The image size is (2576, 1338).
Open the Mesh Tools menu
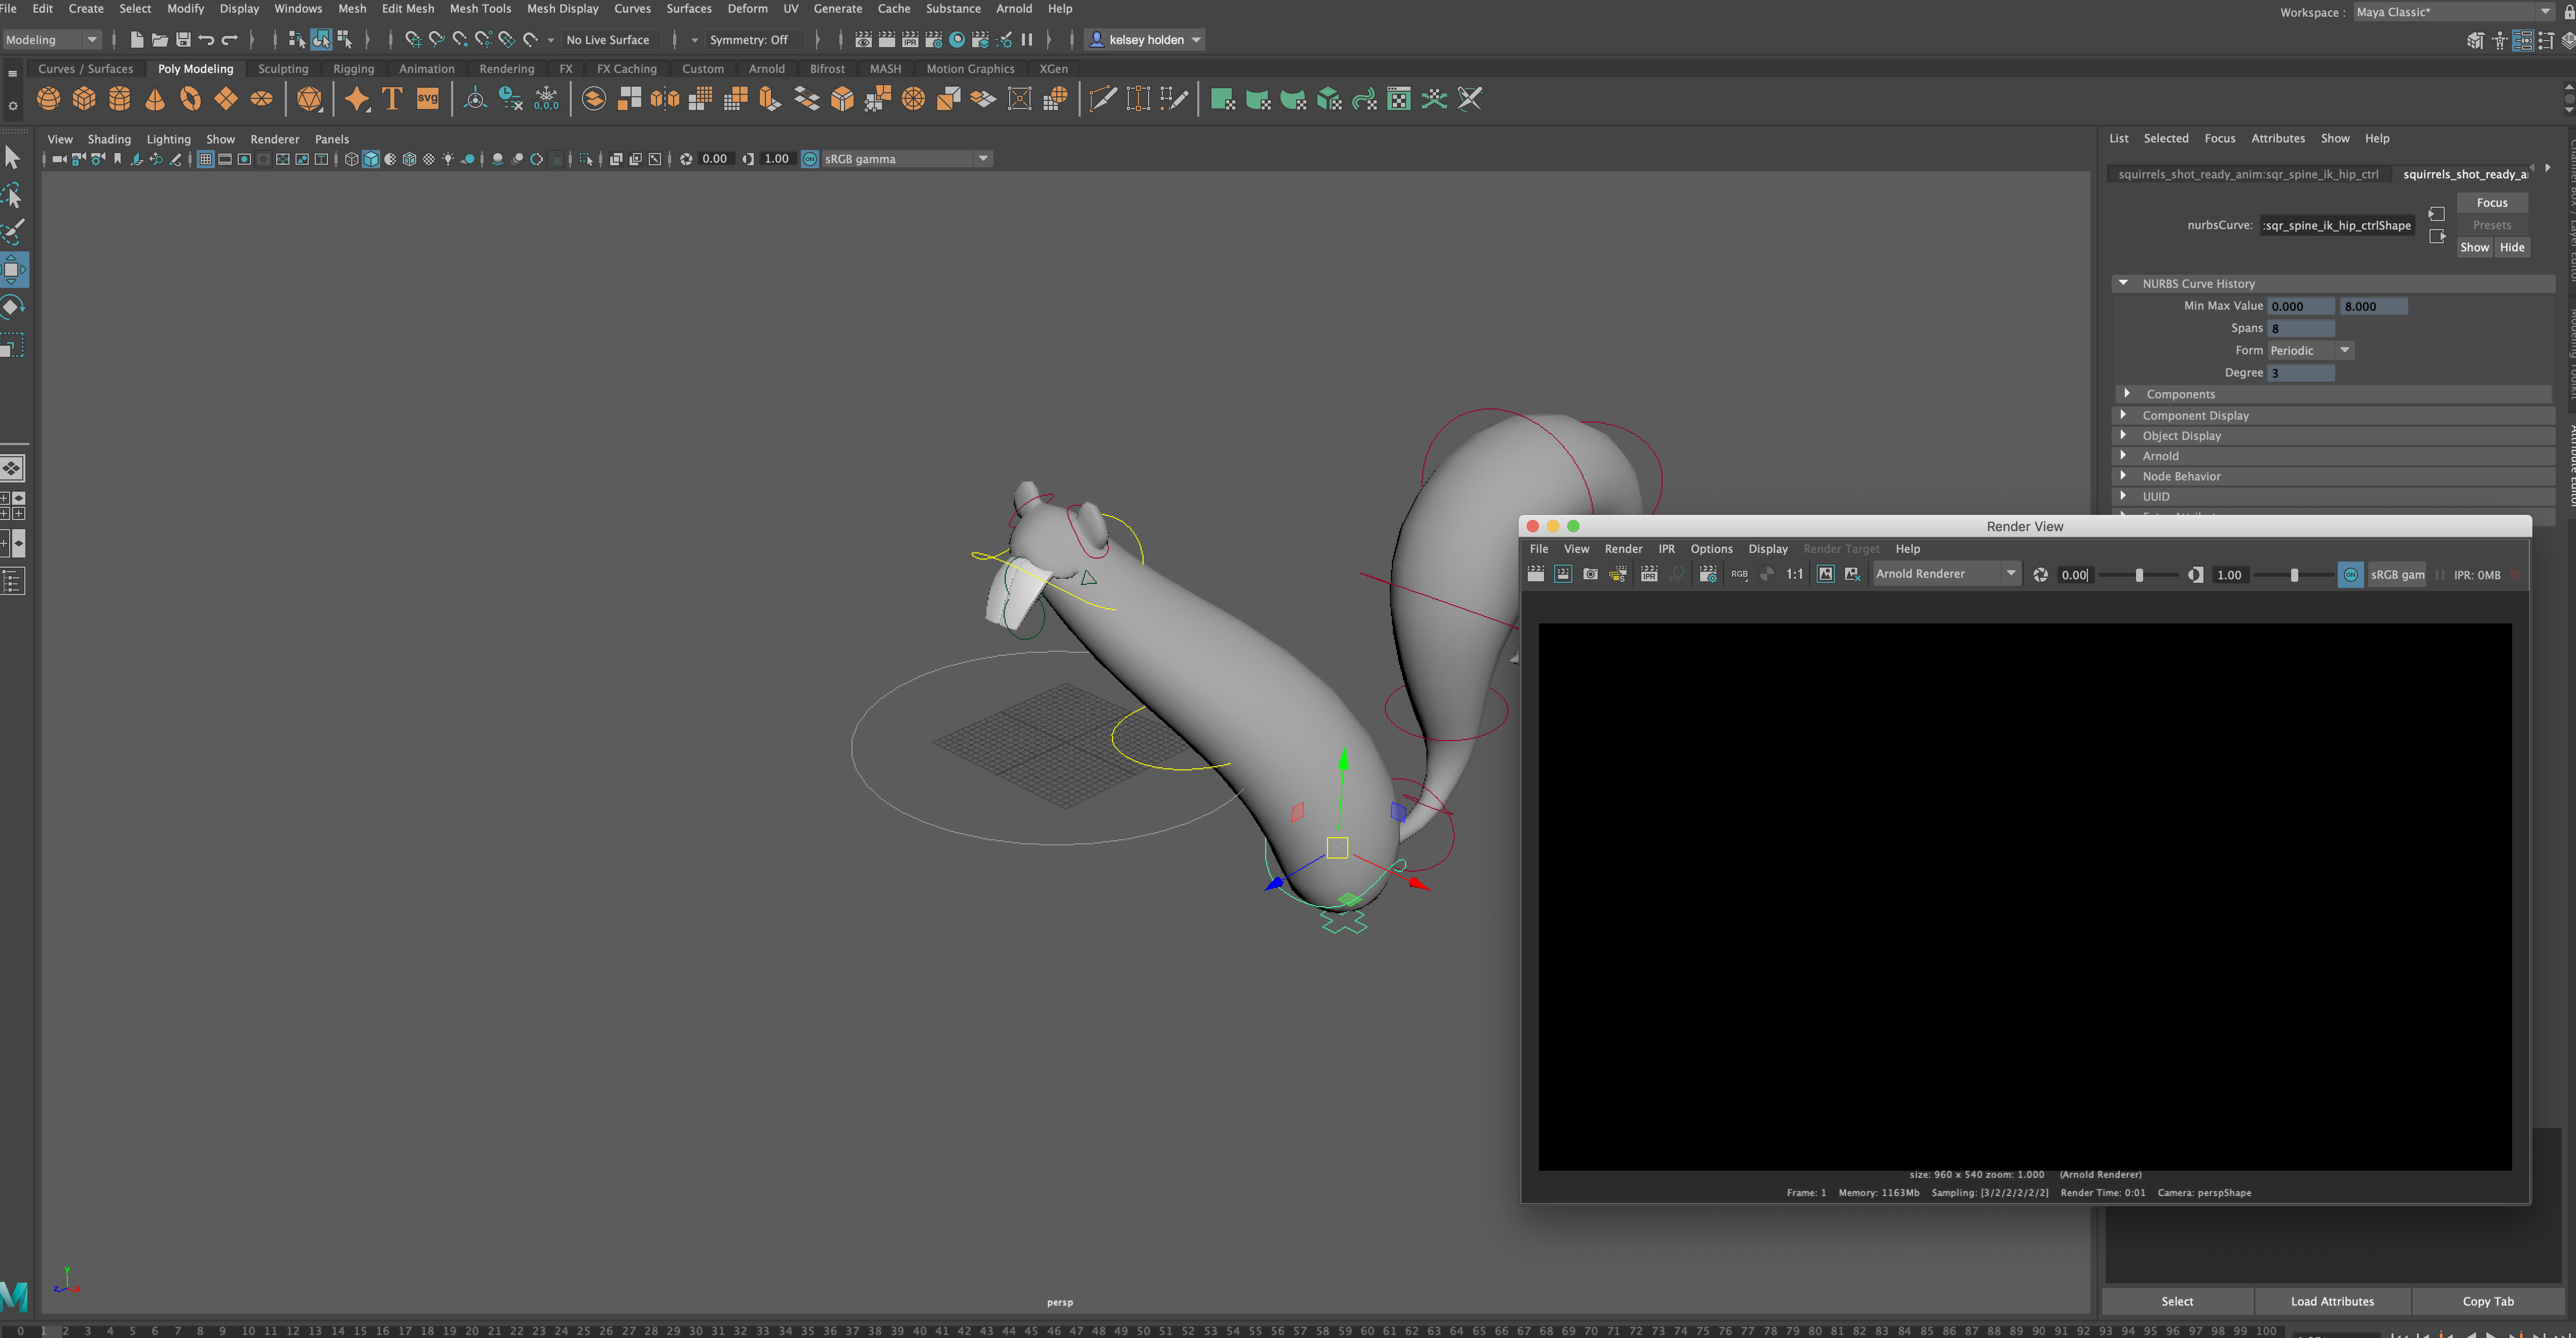[480, 8]
